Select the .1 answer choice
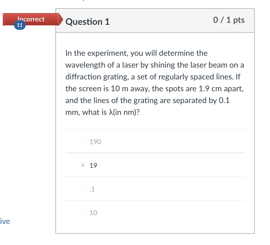This screenshot has width=270, height=245. click(x=83, y=189)
